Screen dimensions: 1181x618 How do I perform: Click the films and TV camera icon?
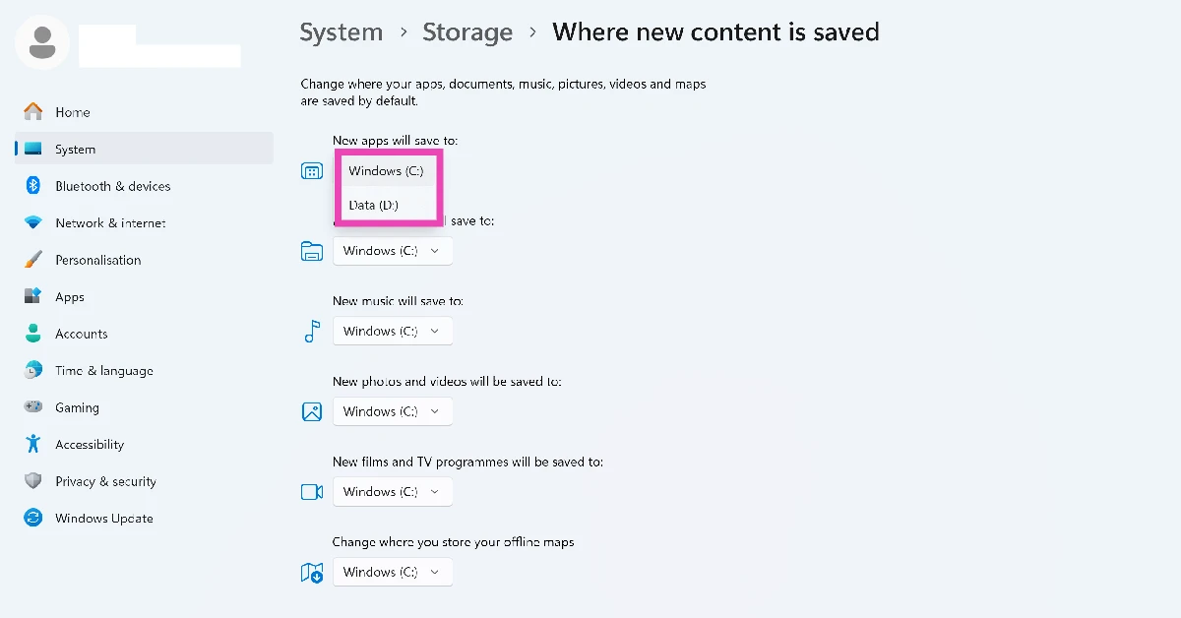coord(311,491)
